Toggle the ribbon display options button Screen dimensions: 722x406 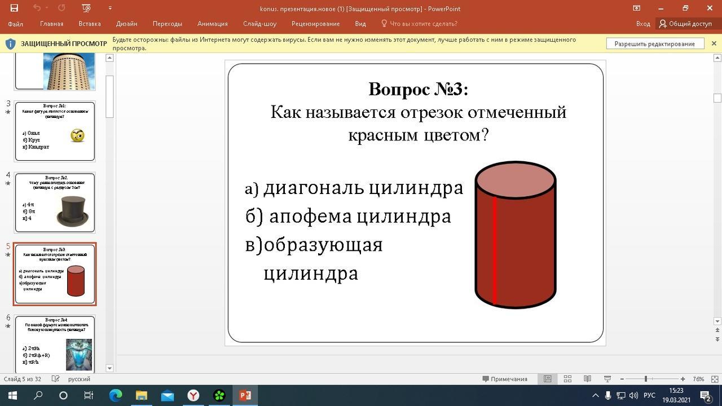click(636, 8)
